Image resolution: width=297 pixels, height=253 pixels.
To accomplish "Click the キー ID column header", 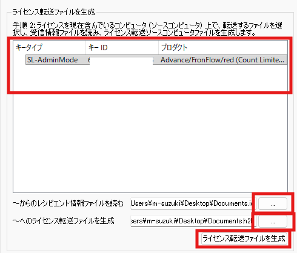I will tap(122, 47).
